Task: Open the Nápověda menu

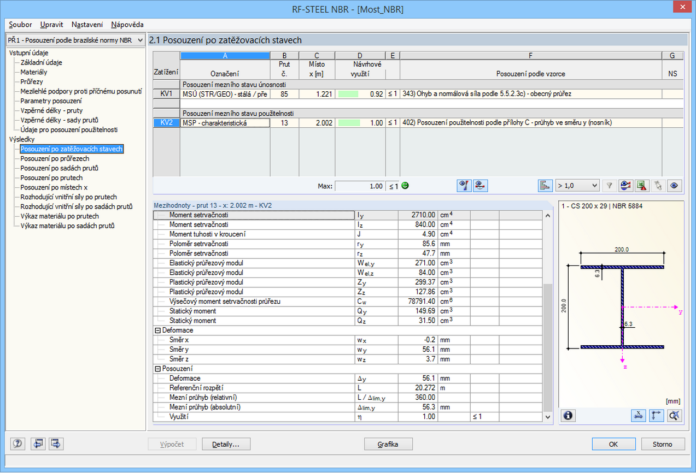Action: (x=127, y=25)
